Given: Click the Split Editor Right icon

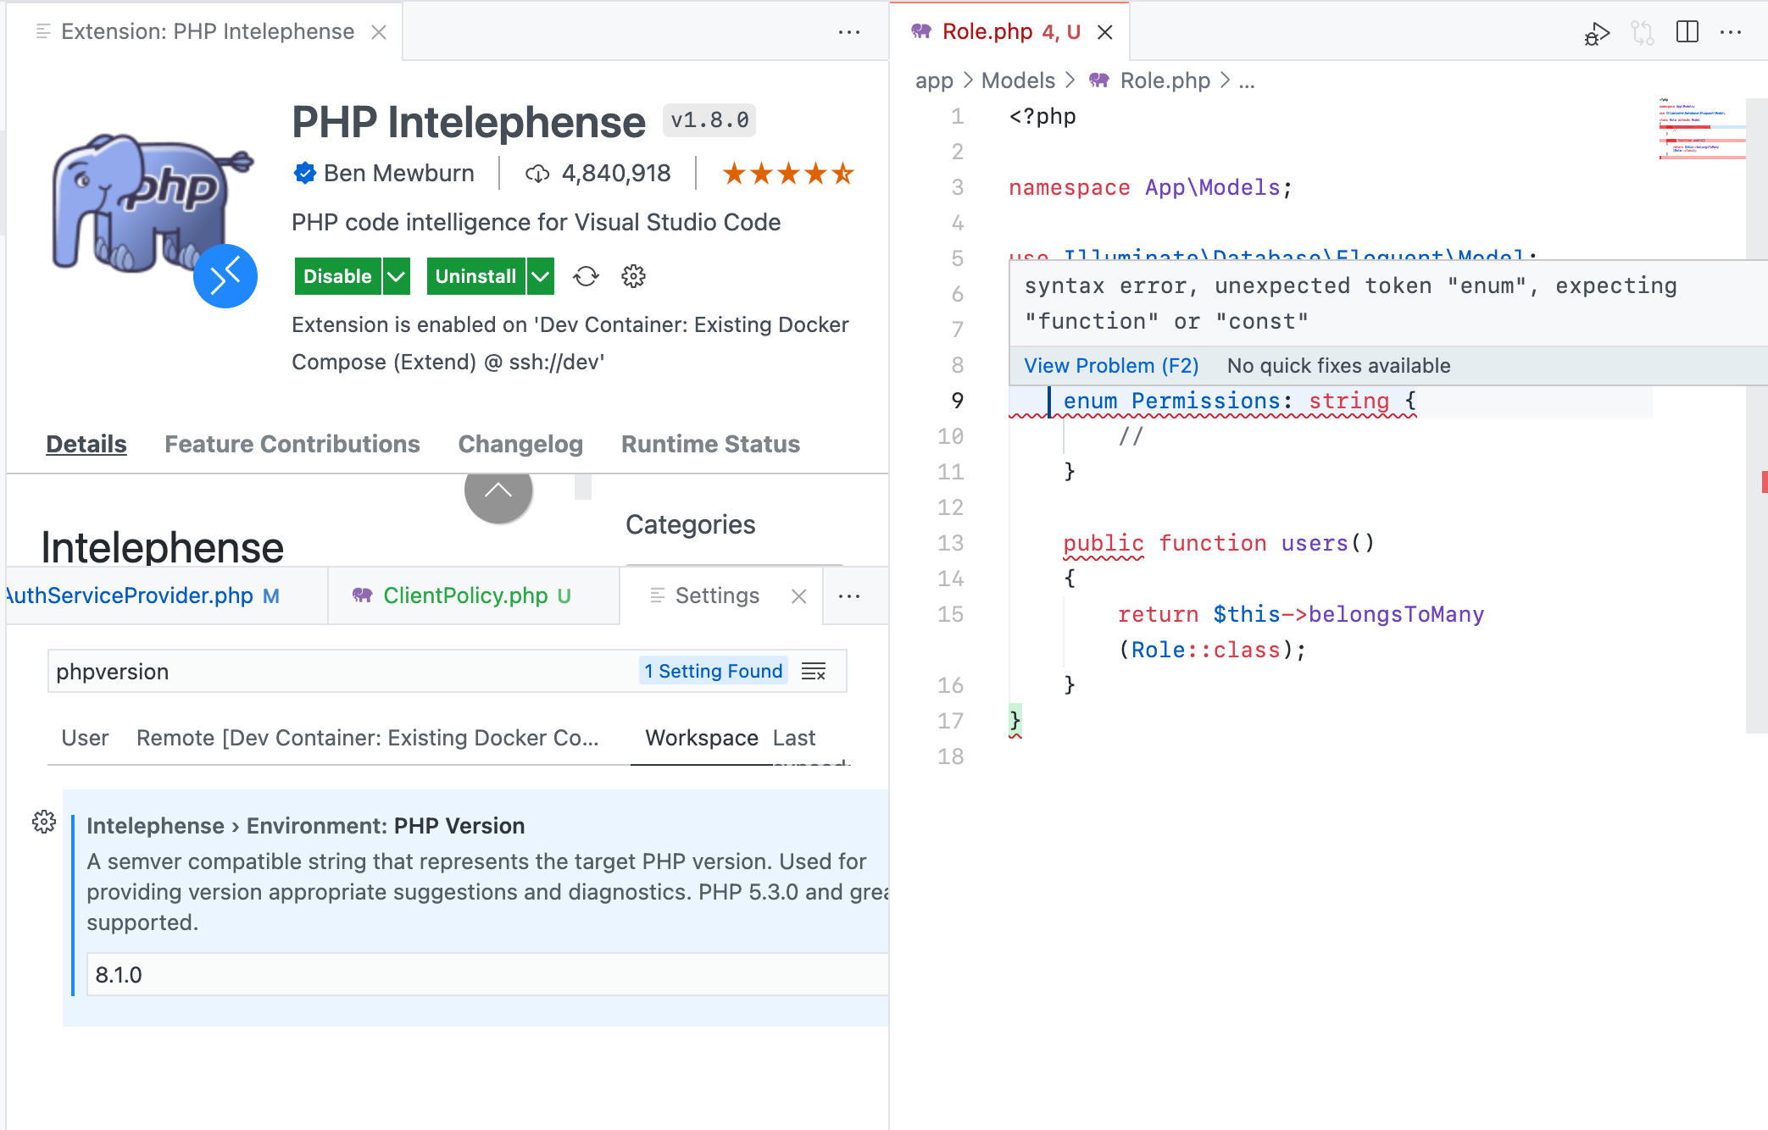Looking at the screenshot, I should point(1687,32).
